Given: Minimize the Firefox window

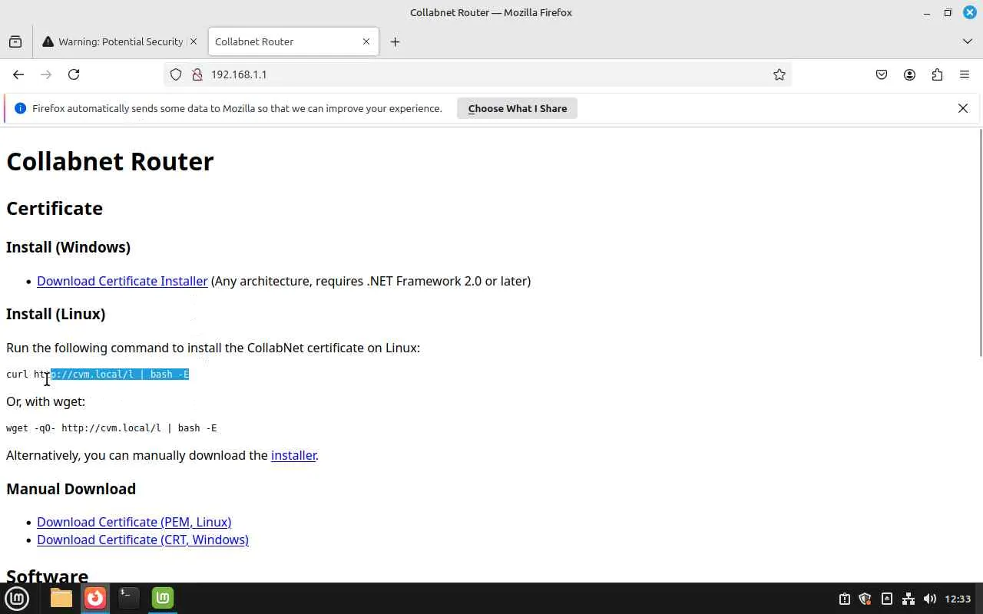Looking at the screenshot, I should coord(927,12).
